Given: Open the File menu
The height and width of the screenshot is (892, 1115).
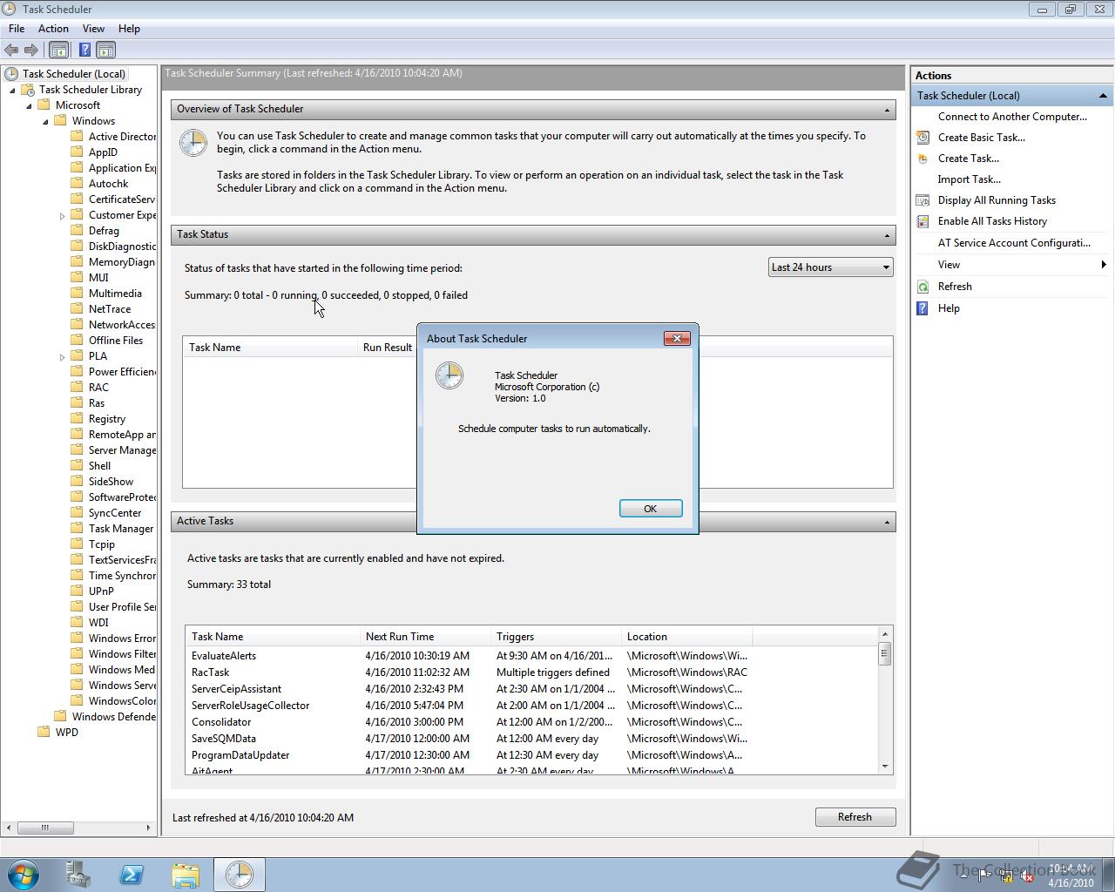Looking at the screenshot, I should [x=17, y=29].
